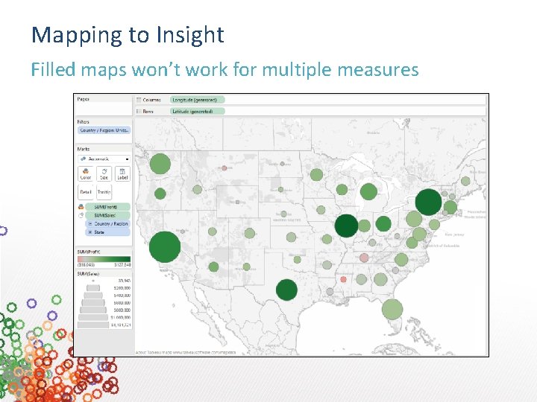Open the Size marks card
This screenshot has height=402, width=537.
pos(104,173)
